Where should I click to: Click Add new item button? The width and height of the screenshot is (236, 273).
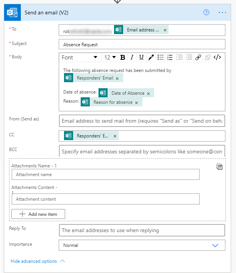pos(38,214)
